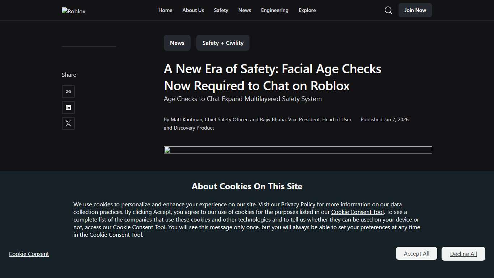The height and width of the screenshot is (278, 494).
Task: Copy the article link using the share icon
Action: pos(68,92)
